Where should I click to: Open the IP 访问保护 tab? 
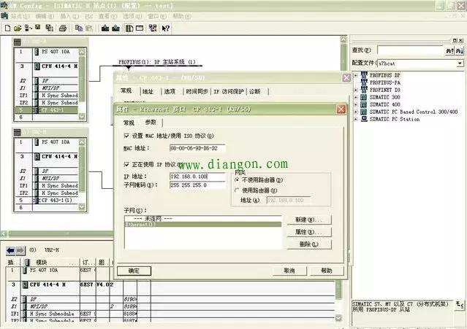click(229, 91)
